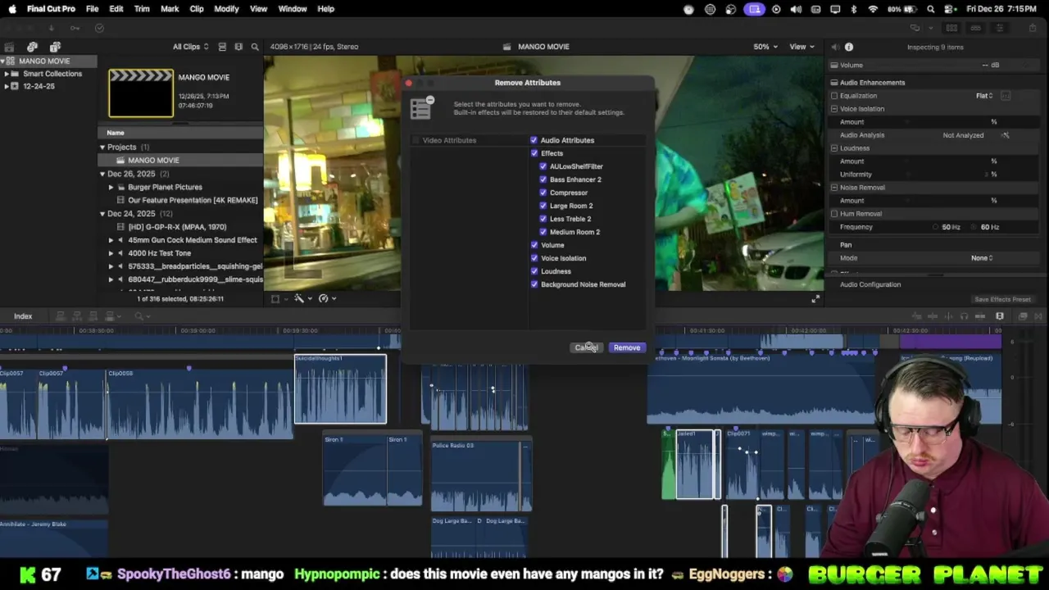Open the Mark menu
Screen dimensions: 1049x590
[x=170, y=9]
